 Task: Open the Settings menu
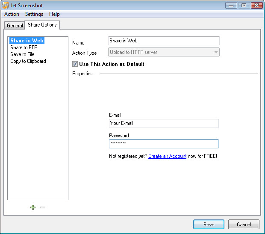(34, 14)
